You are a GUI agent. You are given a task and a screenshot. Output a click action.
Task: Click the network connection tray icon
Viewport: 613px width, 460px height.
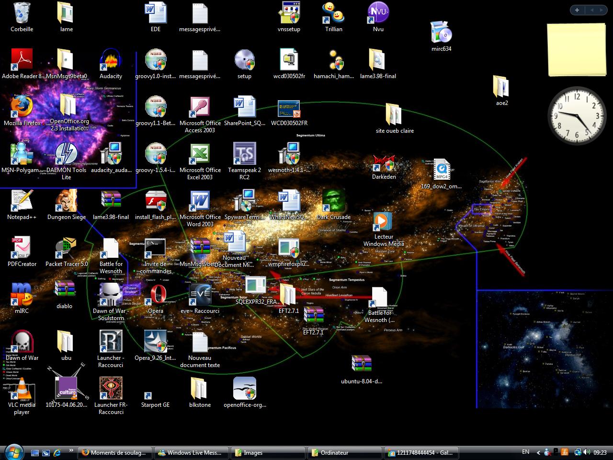(578, 452)
